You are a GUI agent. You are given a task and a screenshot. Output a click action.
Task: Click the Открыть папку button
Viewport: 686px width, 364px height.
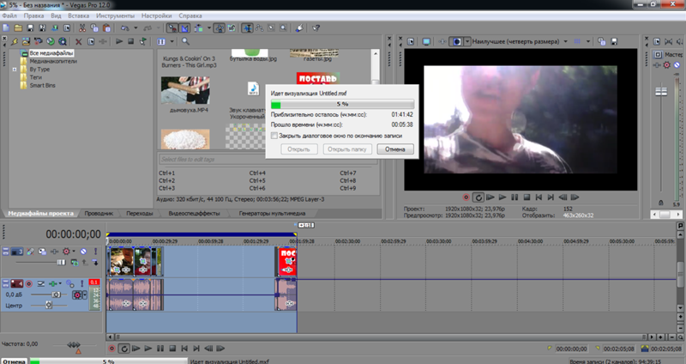tap(347, 149)
